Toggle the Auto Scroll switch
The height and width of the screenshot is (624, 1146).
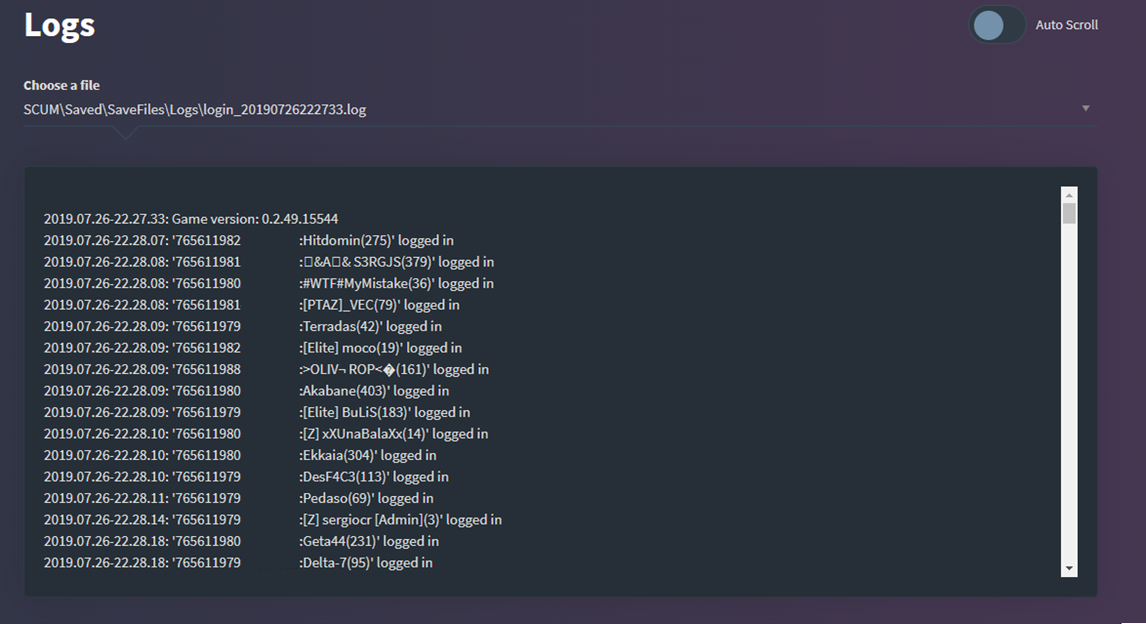[x=997, y=25]
